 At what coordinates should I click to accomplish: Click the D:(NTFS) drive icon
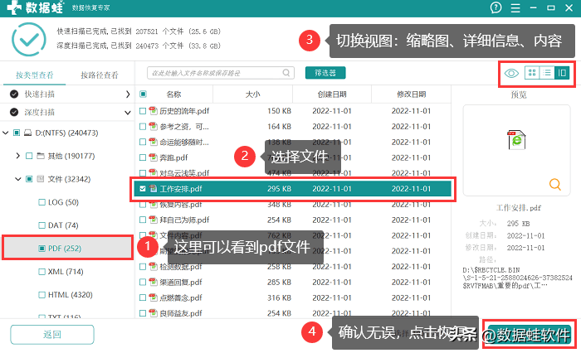click(27, 133)
